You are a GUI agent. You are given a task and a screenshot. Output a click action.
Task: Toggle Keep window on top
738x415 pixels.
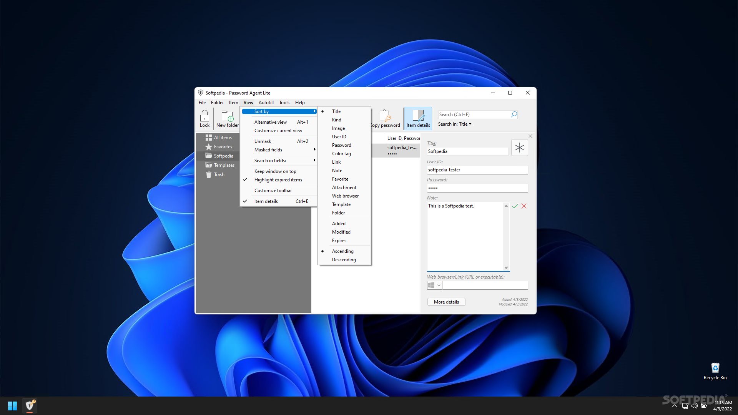pyautogui.click(x=279, y=171)
